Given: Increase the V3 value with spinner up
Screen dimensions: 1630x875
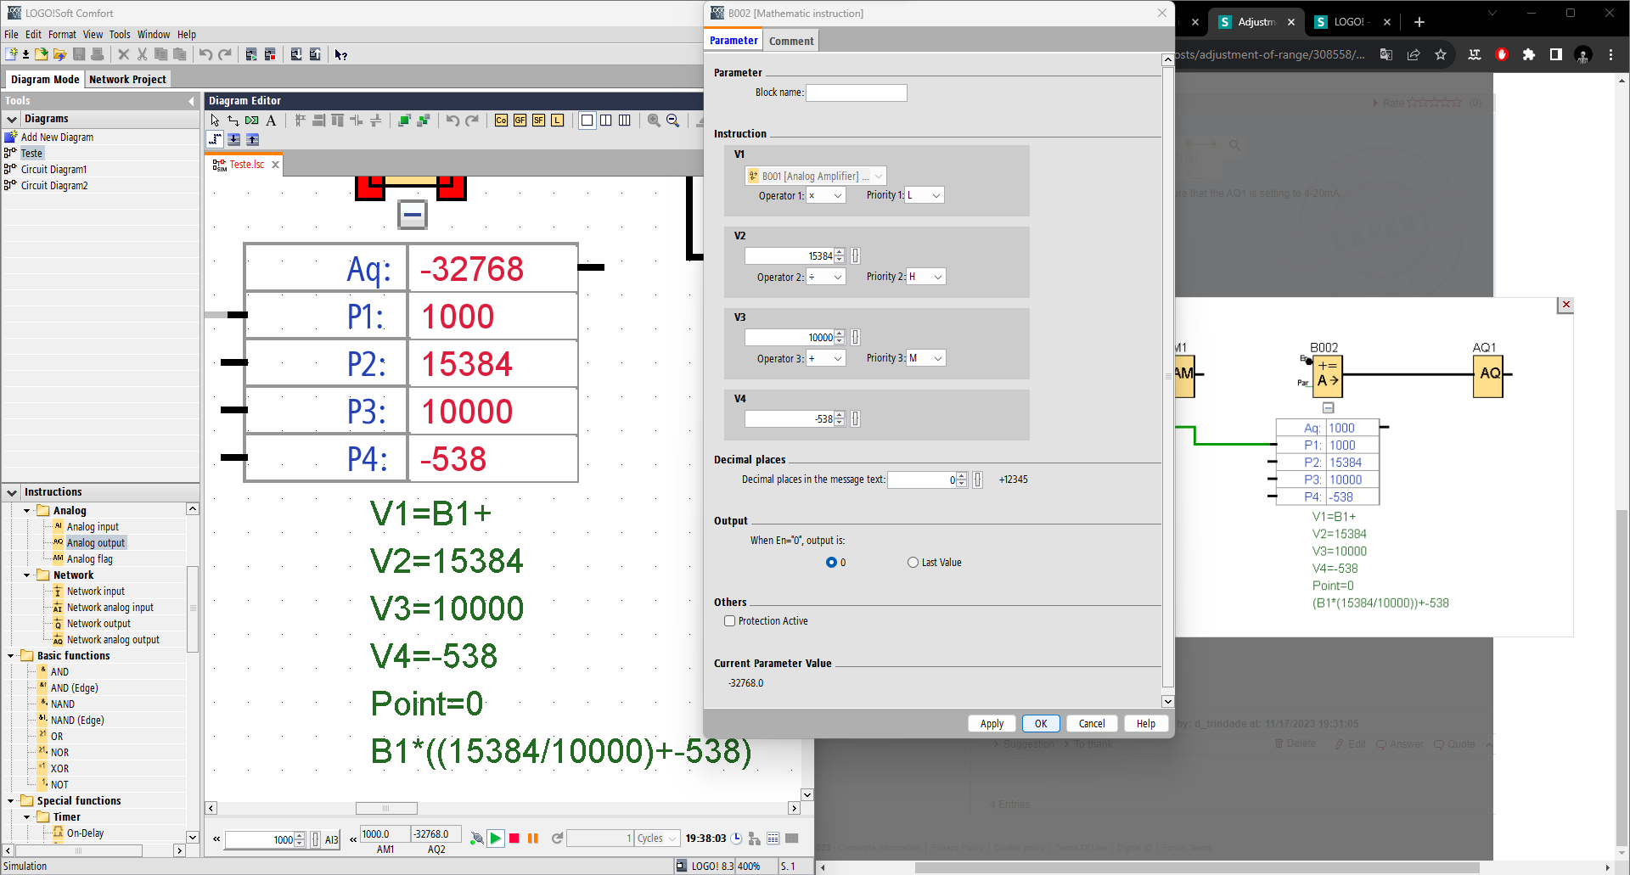Looking at the screenshot, I should point(840,334).
